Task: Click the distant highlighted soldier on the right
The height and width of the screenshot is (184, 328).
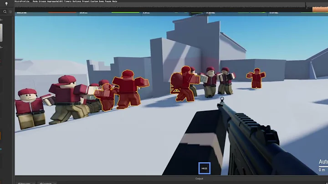Action: pos(256,78)
